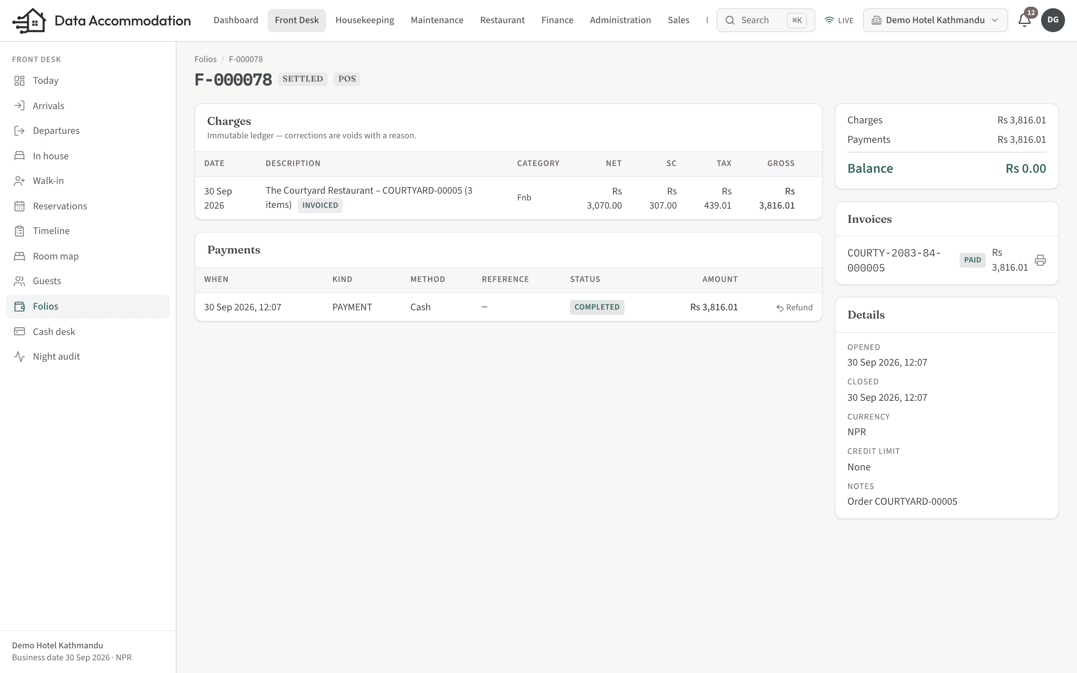This screenshot has width=1077, height=673.
Task: Open the notifications bell icon
Action: 1025,20
